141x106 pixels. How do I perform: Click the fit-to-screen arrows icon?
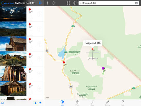(x=68, y=3)
